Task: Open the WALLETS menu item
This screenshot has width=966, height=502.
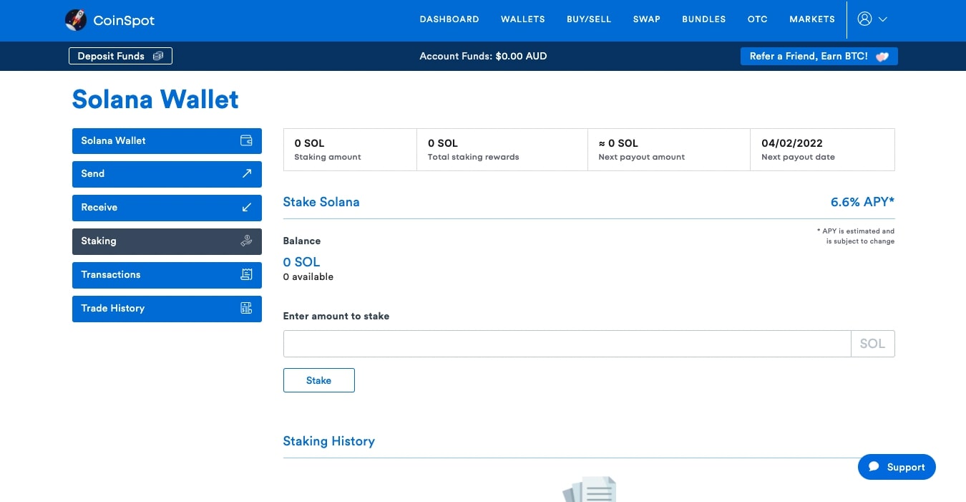Action: [523, 19]
